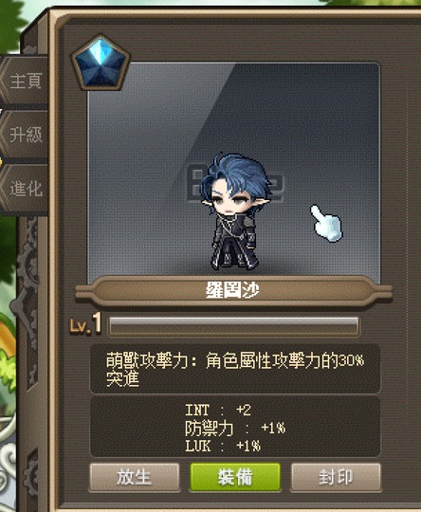Click the white glove pointer hand icon

[x=326, y=224]
